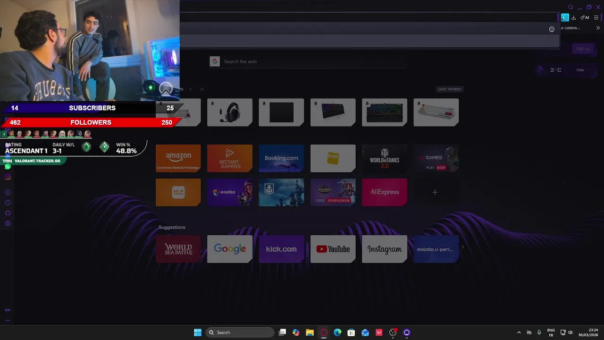Open Microsoft Edge from the taskbar
Image resolution: width=604 pixels, height=340 pixels.
pyautogui.click(x=337, y=332)
